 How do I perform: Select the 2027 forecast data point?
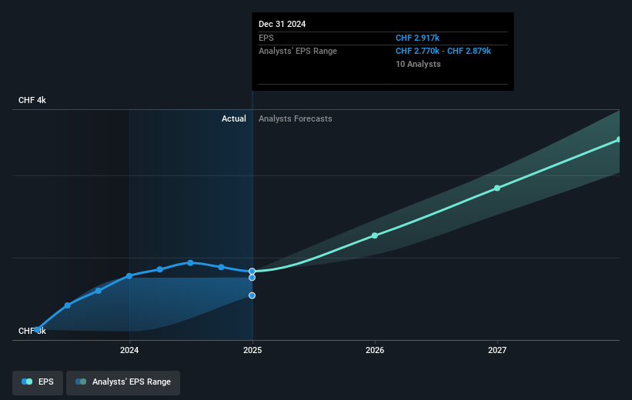(x=497, y=188)
